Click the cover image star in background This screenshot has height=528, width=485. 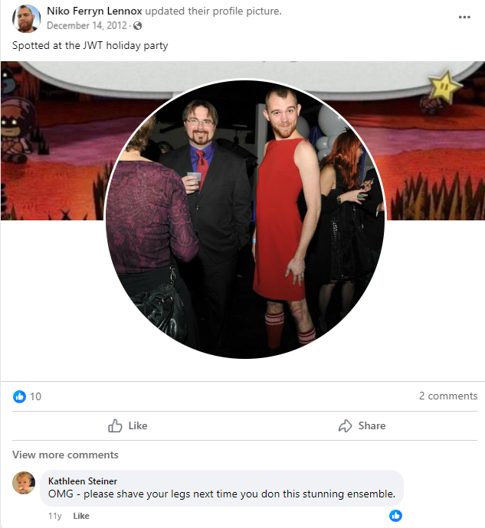click(443, 86)
